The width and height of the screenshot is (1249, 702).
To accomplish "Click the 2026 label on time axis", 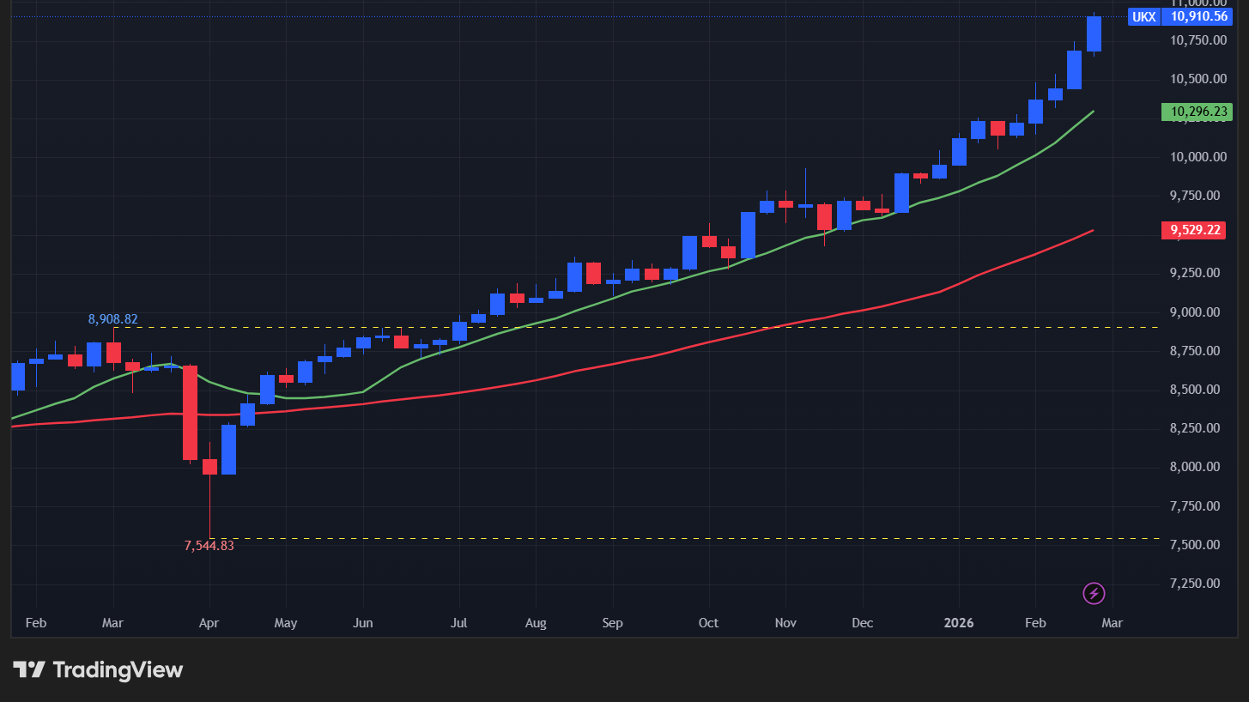I will coord(958,623).
